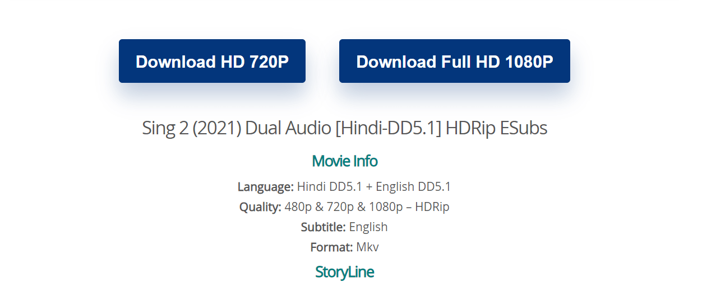
Task: Click the bold 'Subtitle:' label
Action: point(323,227)
